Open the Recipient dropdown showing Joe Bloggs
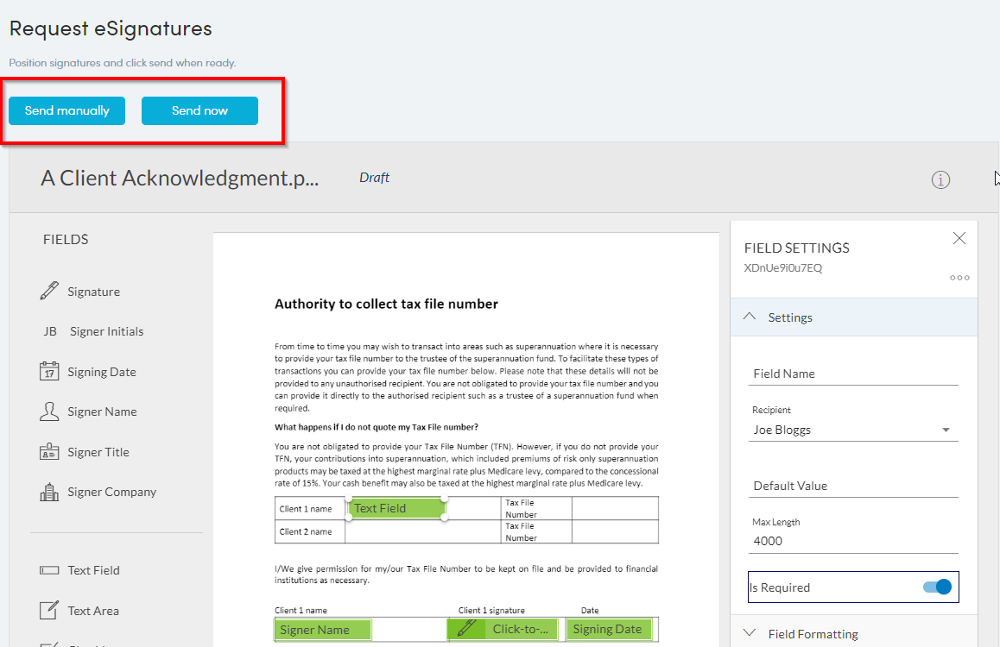This screenshot has width=1000, height=647. pos(853,430)
